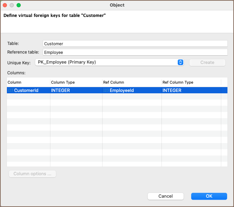Click the 123 numeric icon beside EmployeeId

tap(106, 91)
